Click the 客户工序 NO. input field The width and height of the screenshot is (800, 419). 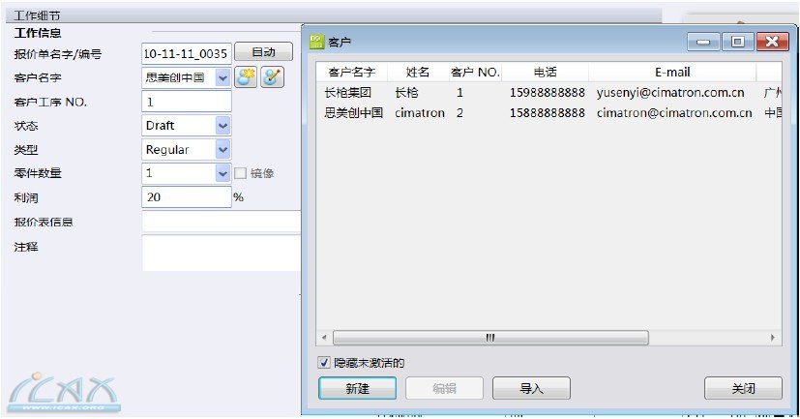(187, 102)
